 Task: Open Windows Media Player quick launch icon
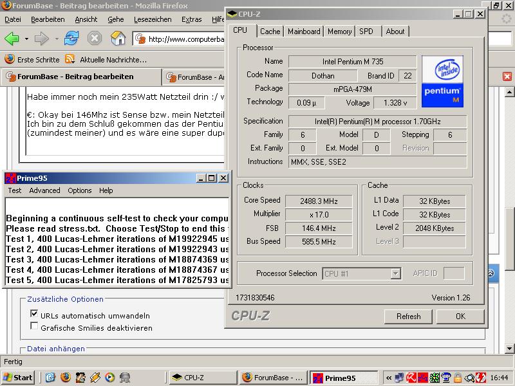(110, 378)
